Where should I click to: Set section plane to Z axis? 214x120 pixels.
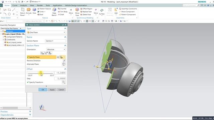click(50, 53)
